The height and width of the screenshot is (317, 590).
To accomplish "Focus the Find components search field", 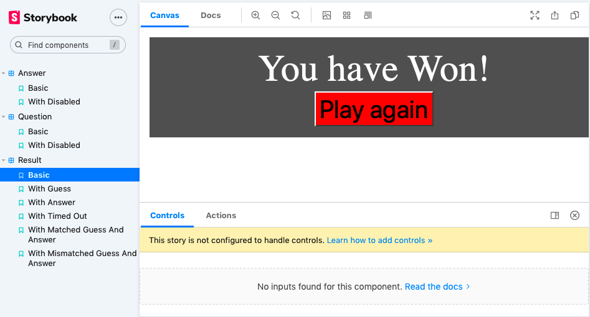I will click(67, 45).
